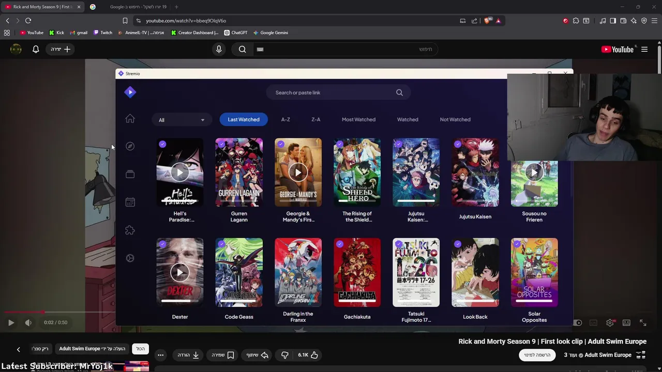Toggle YouTube subtitles captions button

click(593, 322)
